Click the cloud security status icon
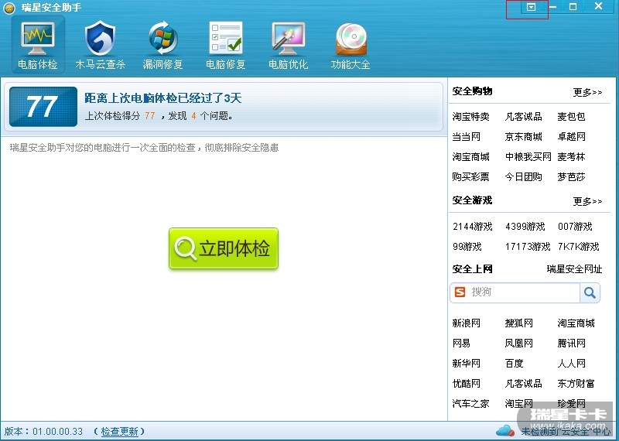The height and width of the screenshot is (441, 619). [505, 430]
